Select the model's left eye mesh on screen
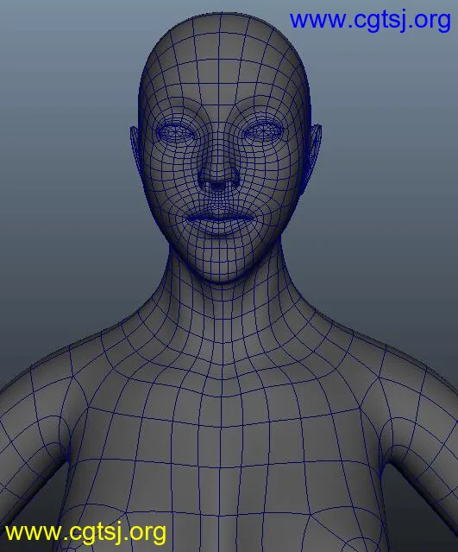The width and height of the screenshot is (458, 552). pyautogui.click(x=263, y=131)
